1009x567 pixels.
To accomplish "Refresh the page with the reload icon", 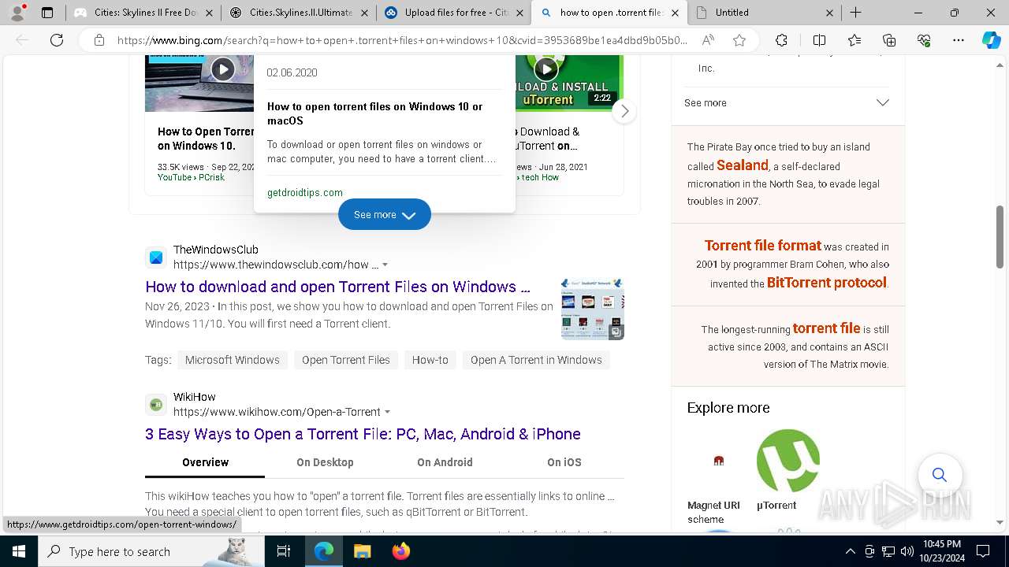I will tap(57, 40).
